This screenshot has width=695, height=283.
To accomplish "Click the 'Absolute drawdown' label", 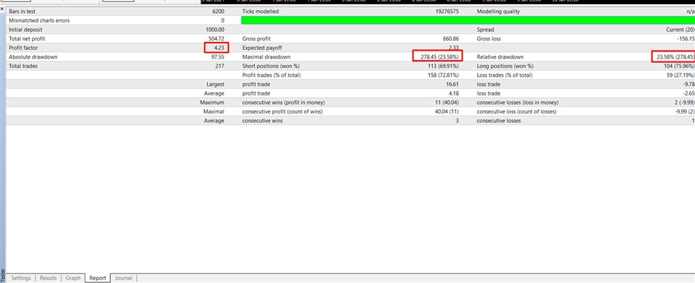I will click(33, 57).
